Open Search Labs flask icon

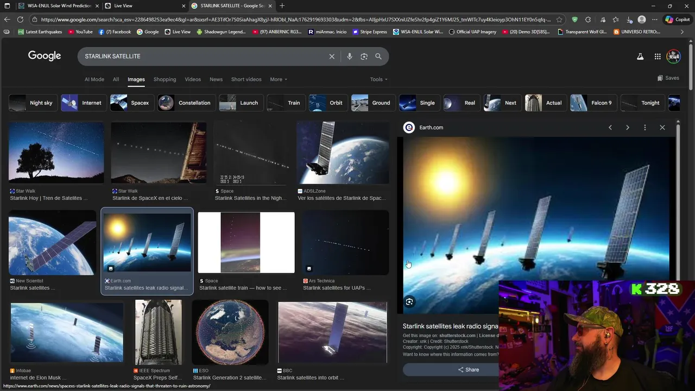click(x=640, y=56)
